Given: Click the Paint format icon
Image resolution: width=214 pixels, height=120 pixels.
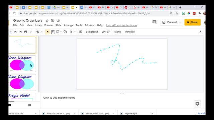Looking at the screenshot, I should 31,32.
